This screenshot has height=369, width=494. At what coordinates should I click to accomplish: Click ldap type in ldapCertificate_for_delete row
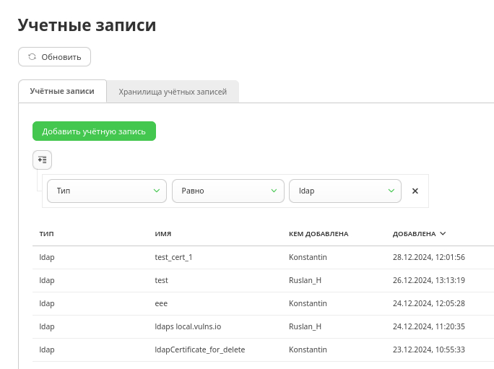coord(47,350)
